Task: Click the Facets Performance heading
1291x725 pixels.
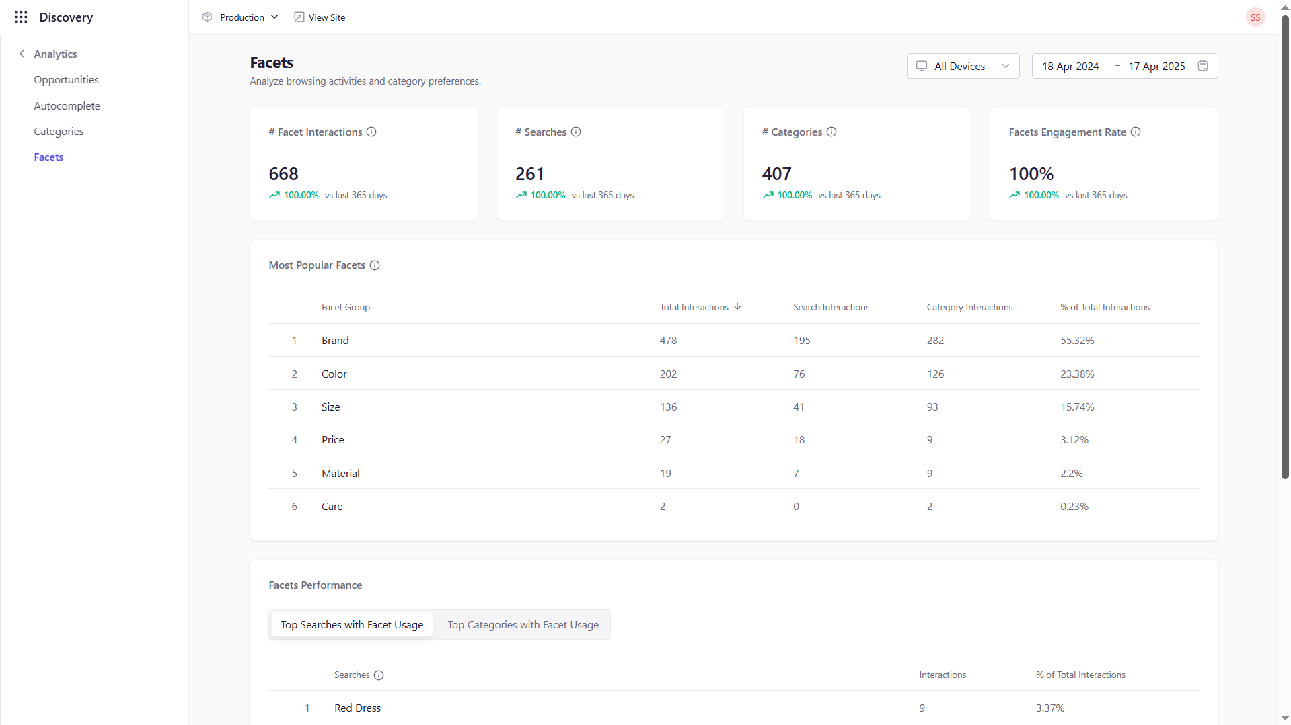Action: click(315, 585)
